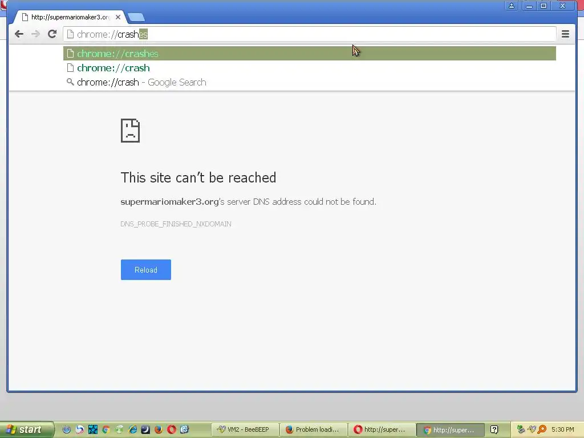
Task: Click the 'This site can't be reached' heading
Action: click(198, 178)
